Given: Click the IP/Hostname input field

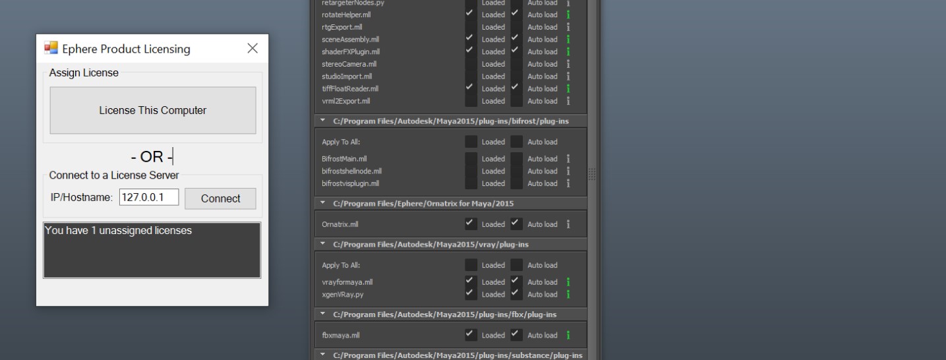Looking at the screenshot, I should pyautogui.click(x=149, y=198).
